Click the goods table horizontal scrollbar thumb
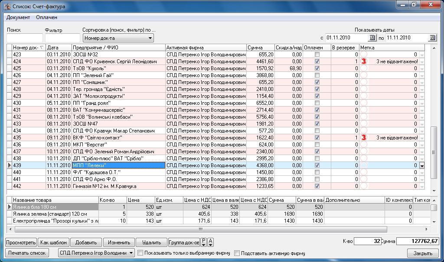The width and height of the screenshot is (444, 262). (201, 229)
